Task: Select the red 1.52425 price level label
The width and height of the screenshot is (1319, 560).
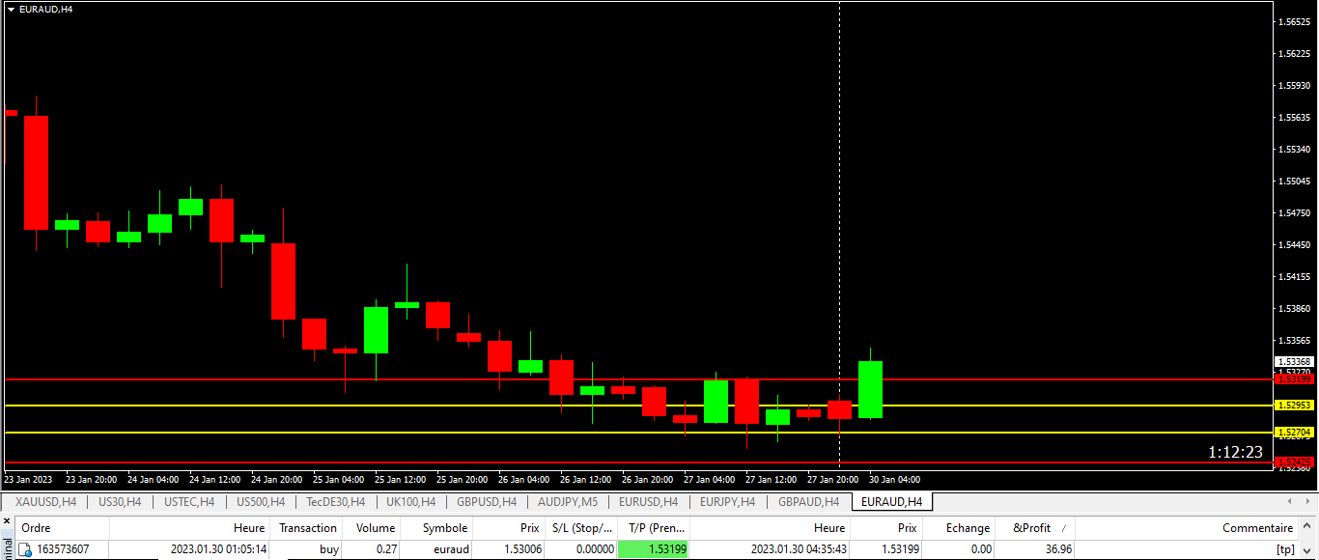Action: pos(1293,462)
